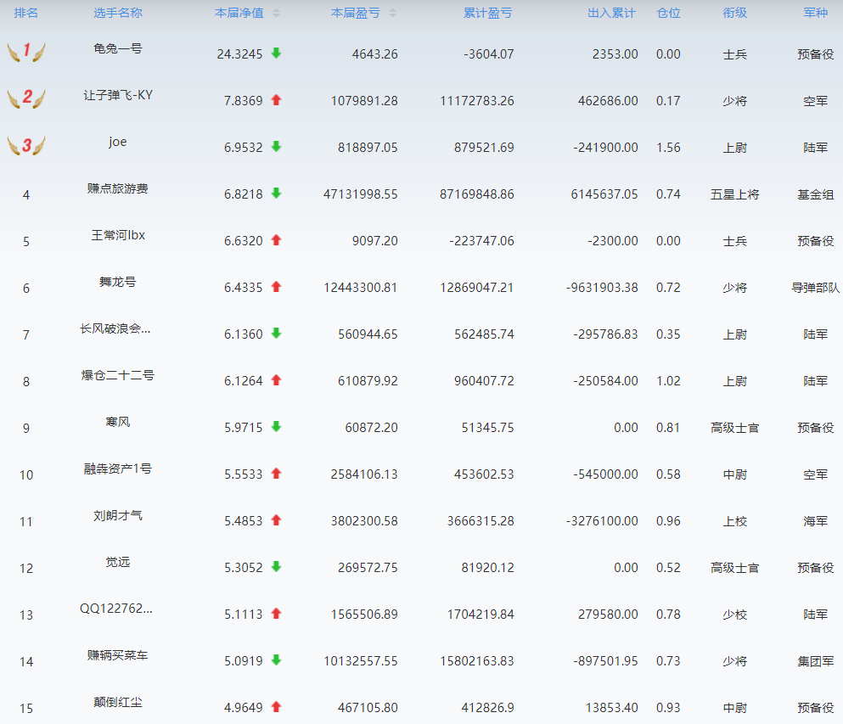Click 导弹部队 cell
This screenshot has width=843, height=724.
click(816, 288)
